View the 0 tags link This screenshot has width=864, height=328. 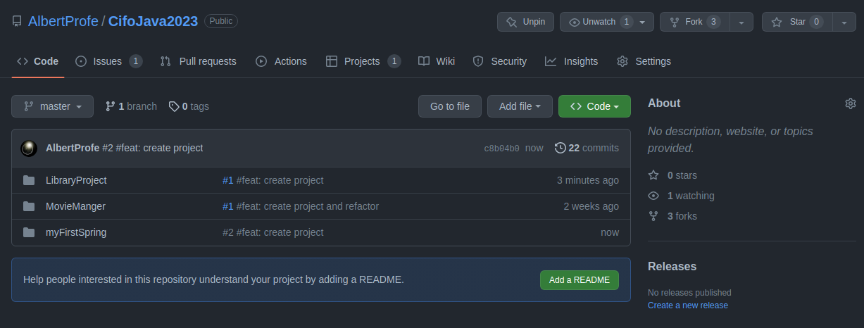tap(189, 106)
